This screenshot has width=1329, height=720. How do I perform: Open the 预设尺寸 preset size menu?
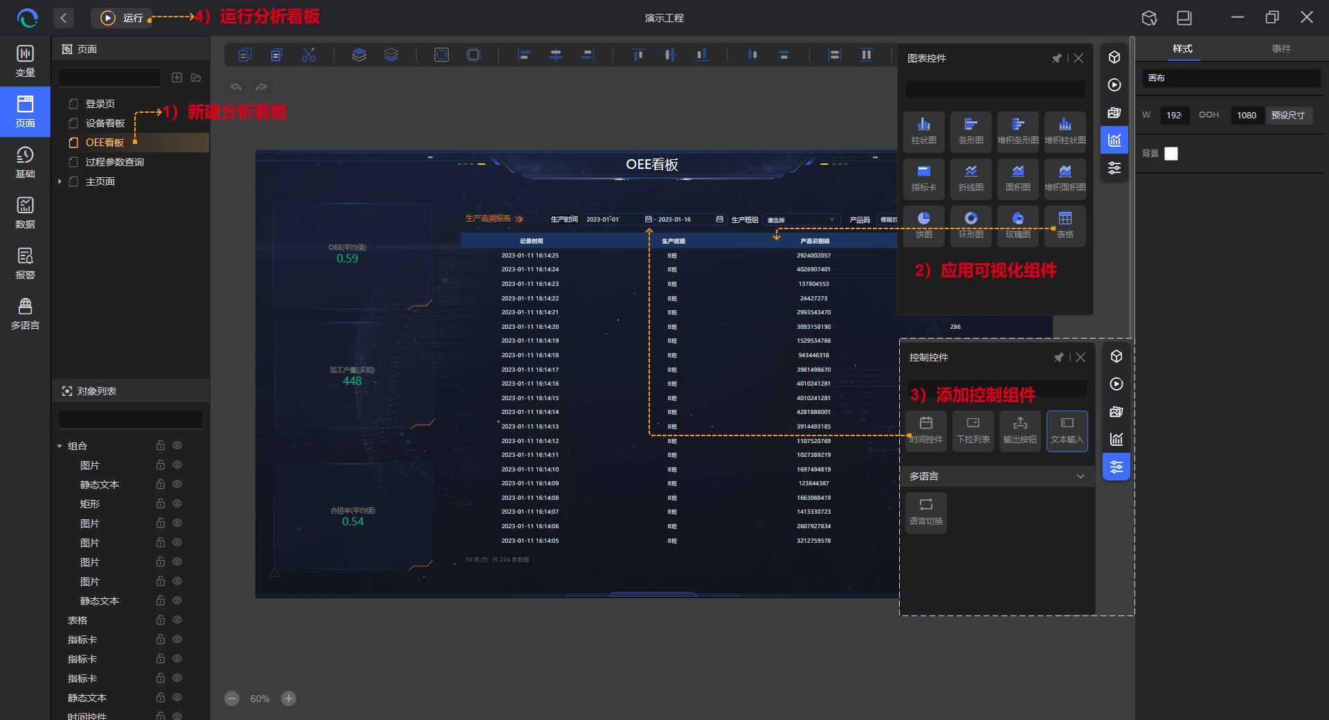[x=1288, y=115]
